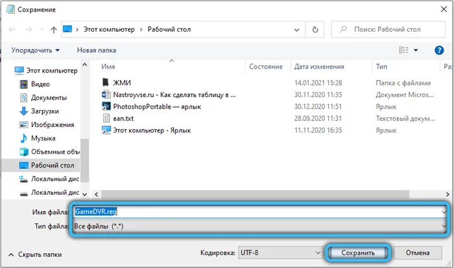Open the Упорядочить menu
The height and width of the screenshot is (268, 454).
(36, 50)
